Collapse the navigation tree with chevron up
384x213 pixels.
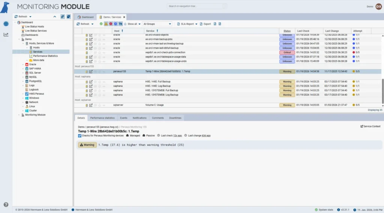pos(55,16)
